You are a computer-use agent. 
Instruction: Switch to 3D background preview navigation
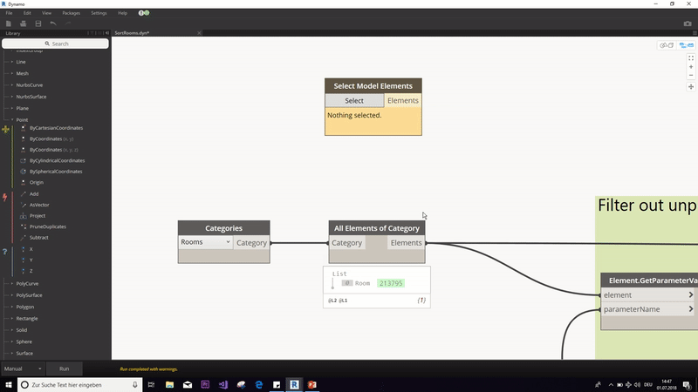[667, 45]
